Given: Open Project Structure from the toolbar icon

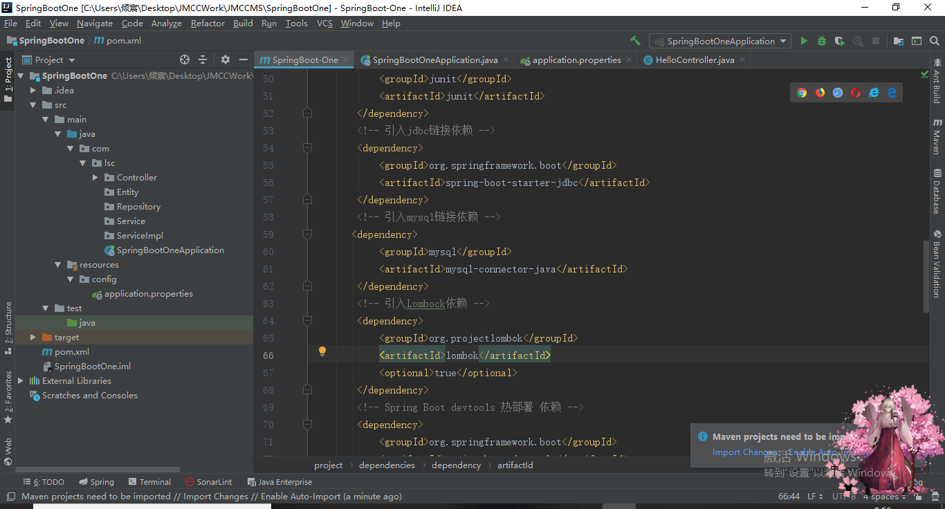Looking at the screenshot, I should click(899, 41).
